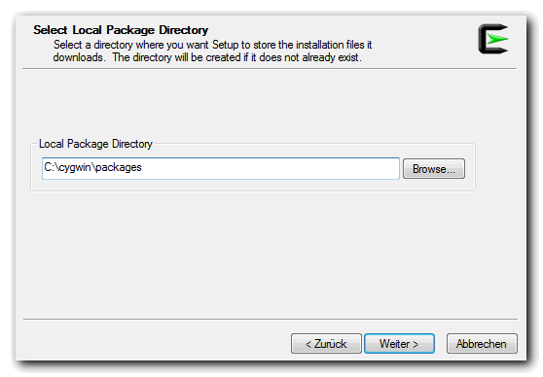This screenshot has height=377, width=543.
Task: Click the "C:\" drive prefix in the path
Action: tap(51, 167)
